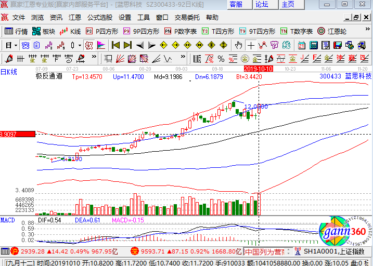Open the 帮助 menu

[x=212, y=17]
